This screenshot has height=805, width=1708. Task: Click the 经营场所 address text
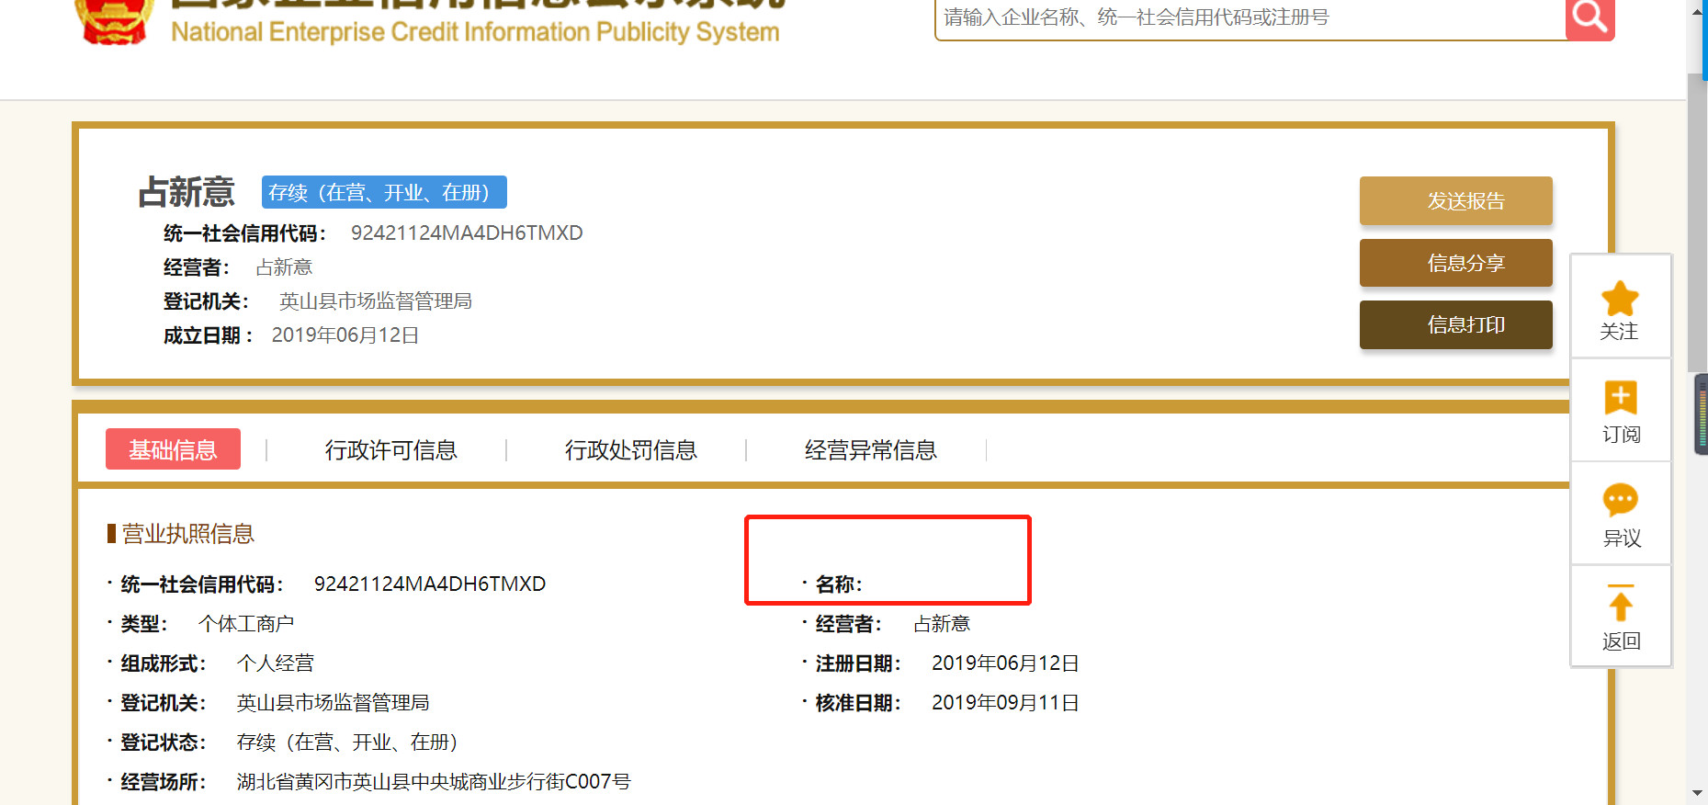(434, 782)
